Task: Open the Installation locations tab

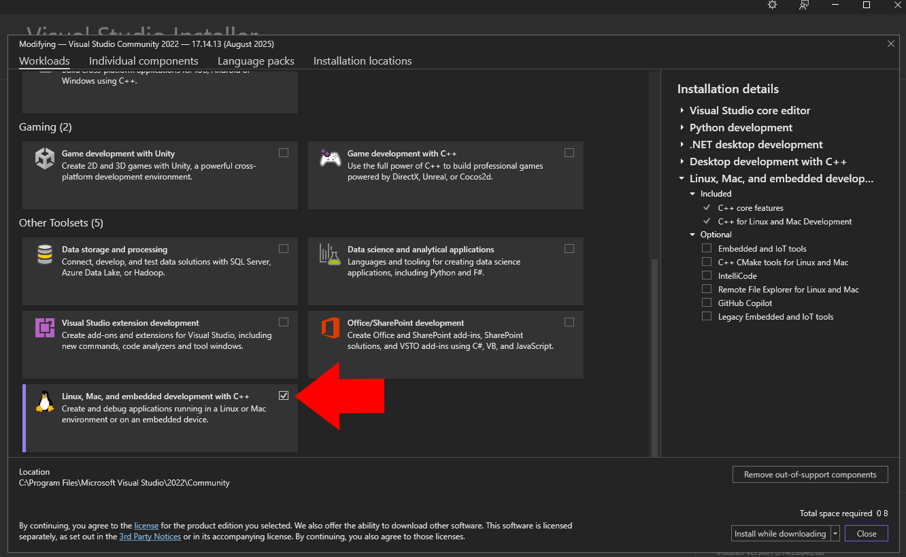Action: (x=363, y=61)
